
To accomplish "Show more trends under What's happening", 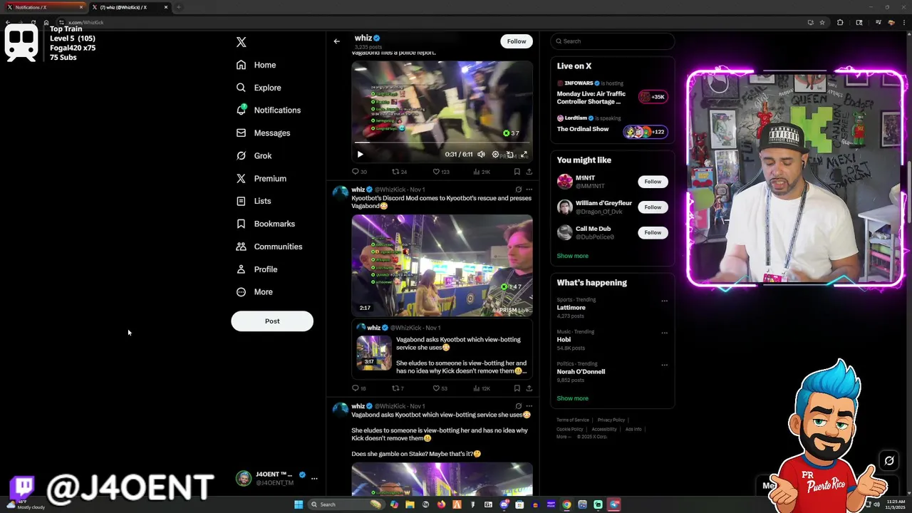I will click(x=572, y=398).
